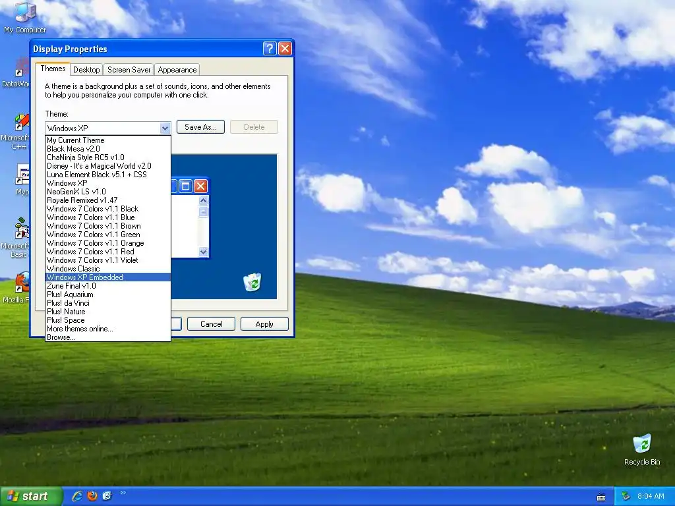Click the Theme combo box showing Windows XP
The height and width of the screenshot is (506, 675).
(x=107, y=128)
